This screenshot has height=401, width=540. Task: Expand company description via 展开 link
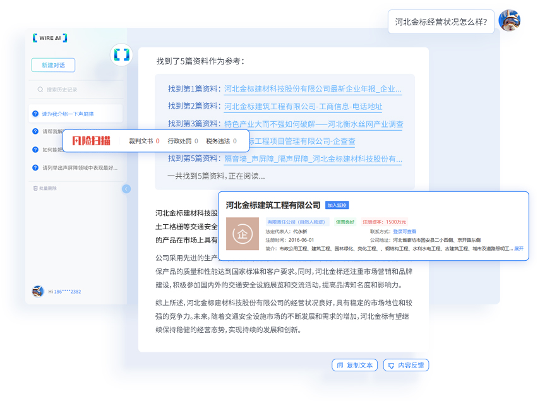(x=519, y=249)
